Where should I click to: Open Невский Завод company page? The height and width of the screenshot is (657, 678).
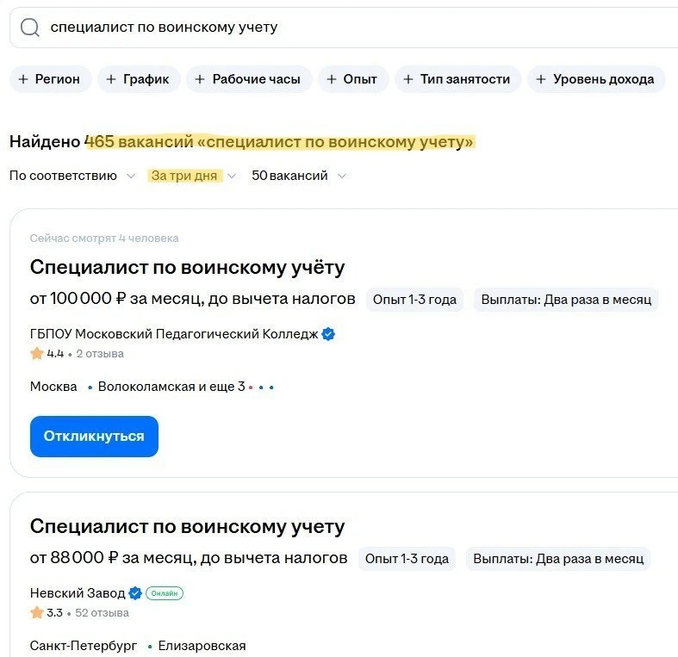click(x=78, y=593)
